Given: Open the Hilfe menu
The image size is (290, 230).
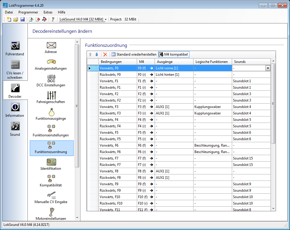Looking at the screenshot, I should coord(61,12).
